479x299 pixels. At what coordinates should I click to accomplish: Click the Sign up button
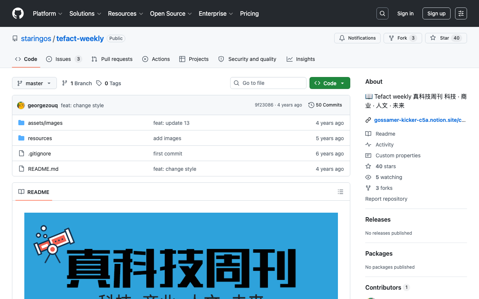pos(436,13)
